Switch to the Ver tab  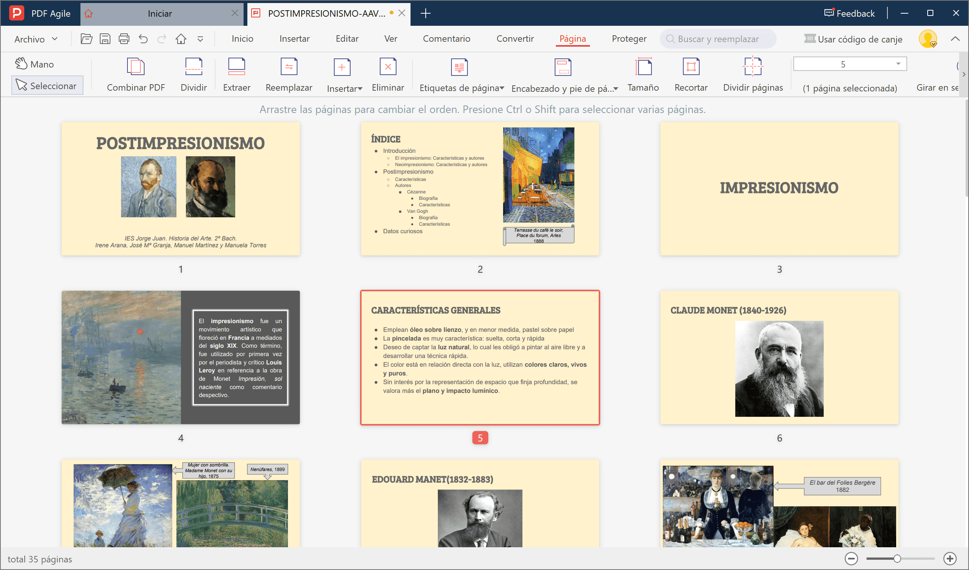(x=391, y=38)
